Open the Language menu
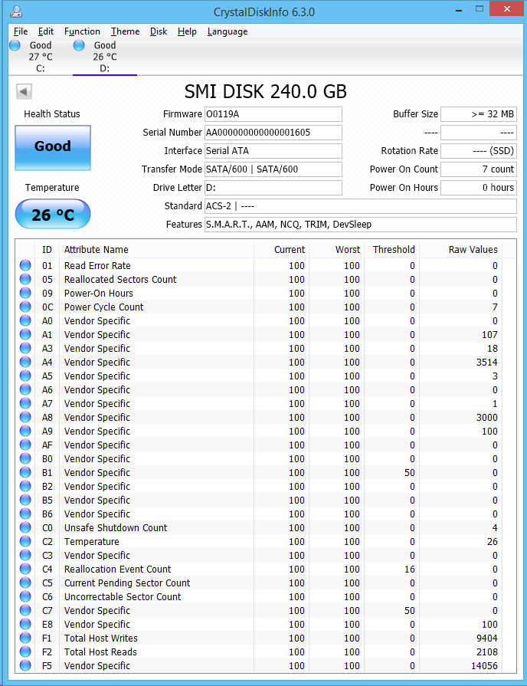The image size is (527, 686). (227, 31)
